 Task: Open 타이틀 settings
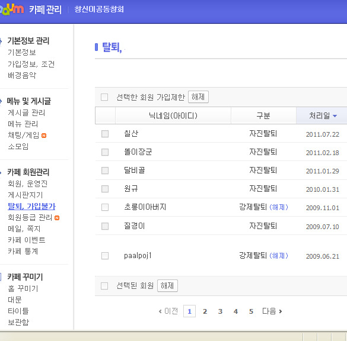pos(18,311)
